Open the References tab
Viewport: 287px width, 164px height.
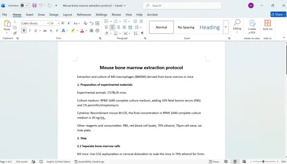(x=84, y=15)
